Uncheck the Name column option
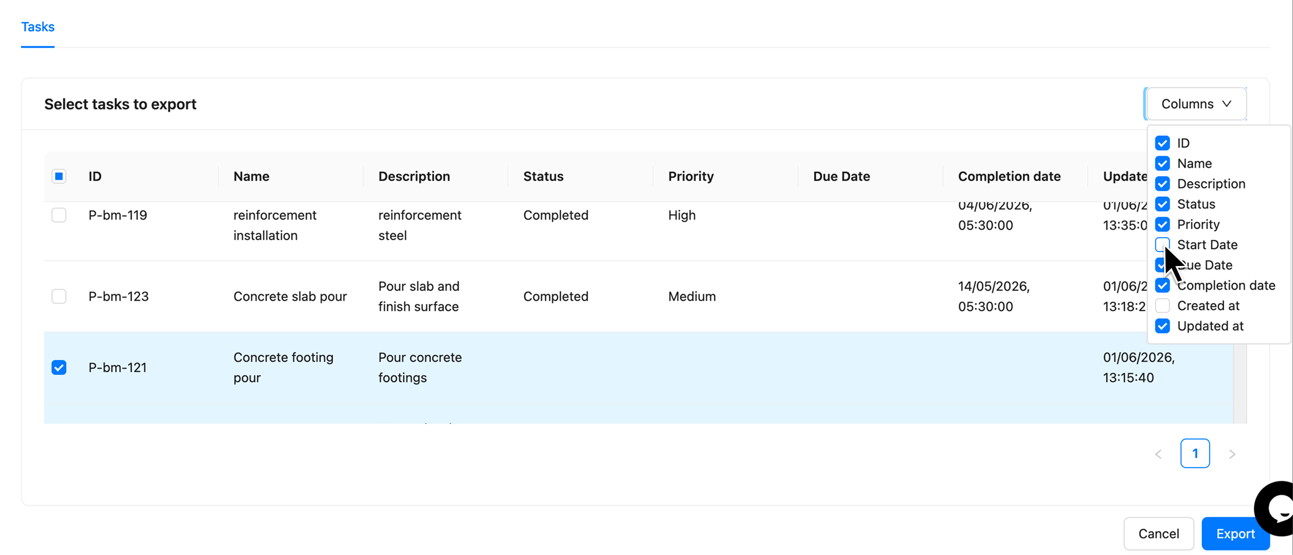Image resolution: width=1293 pixels, height=555 pixels. pyautogui.click(x=1162, y=163)
